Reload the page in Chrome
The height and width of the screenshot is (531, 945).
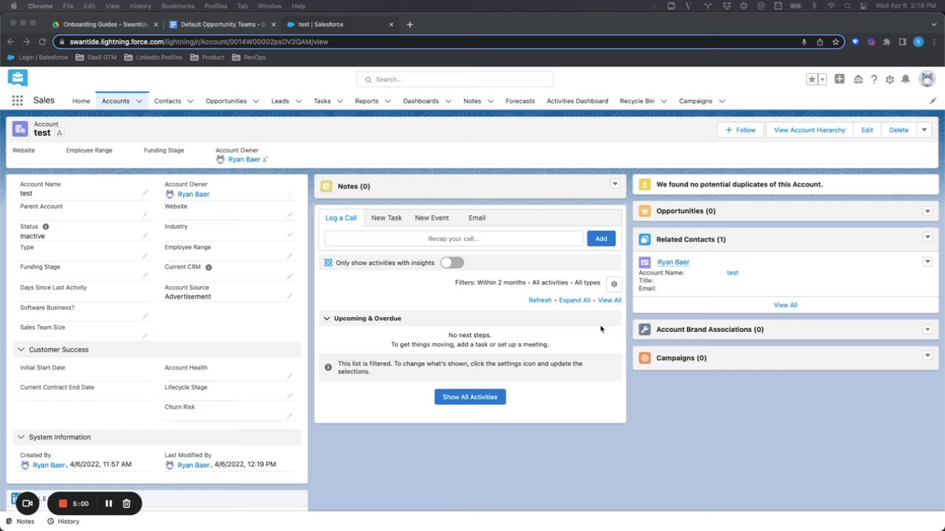point(42,42)
